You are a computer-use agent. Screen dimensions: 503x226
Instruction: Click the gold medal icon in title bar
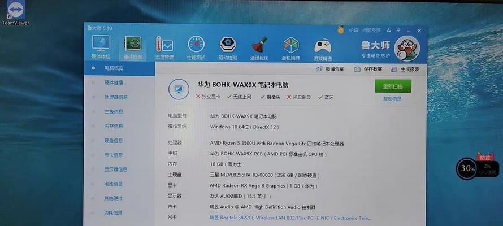tap(341, 31)
